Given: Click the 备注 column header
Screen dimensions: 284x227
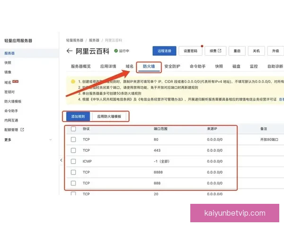Looking at the screenshot, I should 264,129.
